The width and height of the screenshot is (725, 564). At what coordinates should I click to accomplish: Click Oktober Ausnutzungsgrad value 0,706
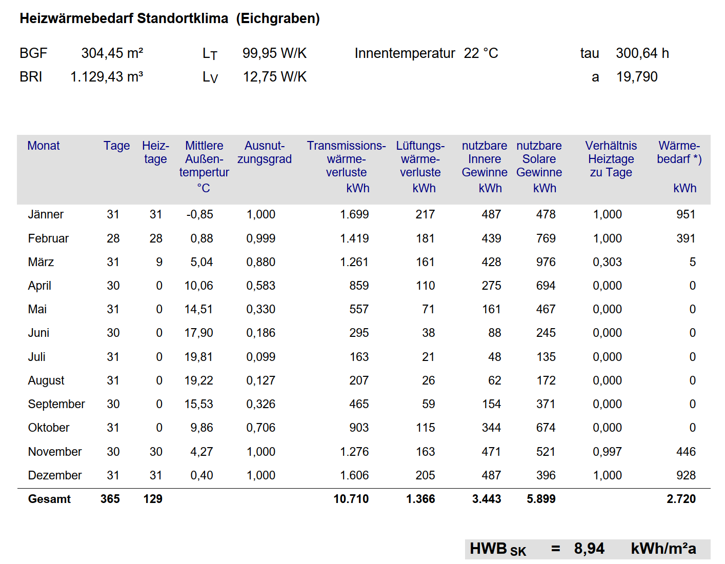coord(261,428)
